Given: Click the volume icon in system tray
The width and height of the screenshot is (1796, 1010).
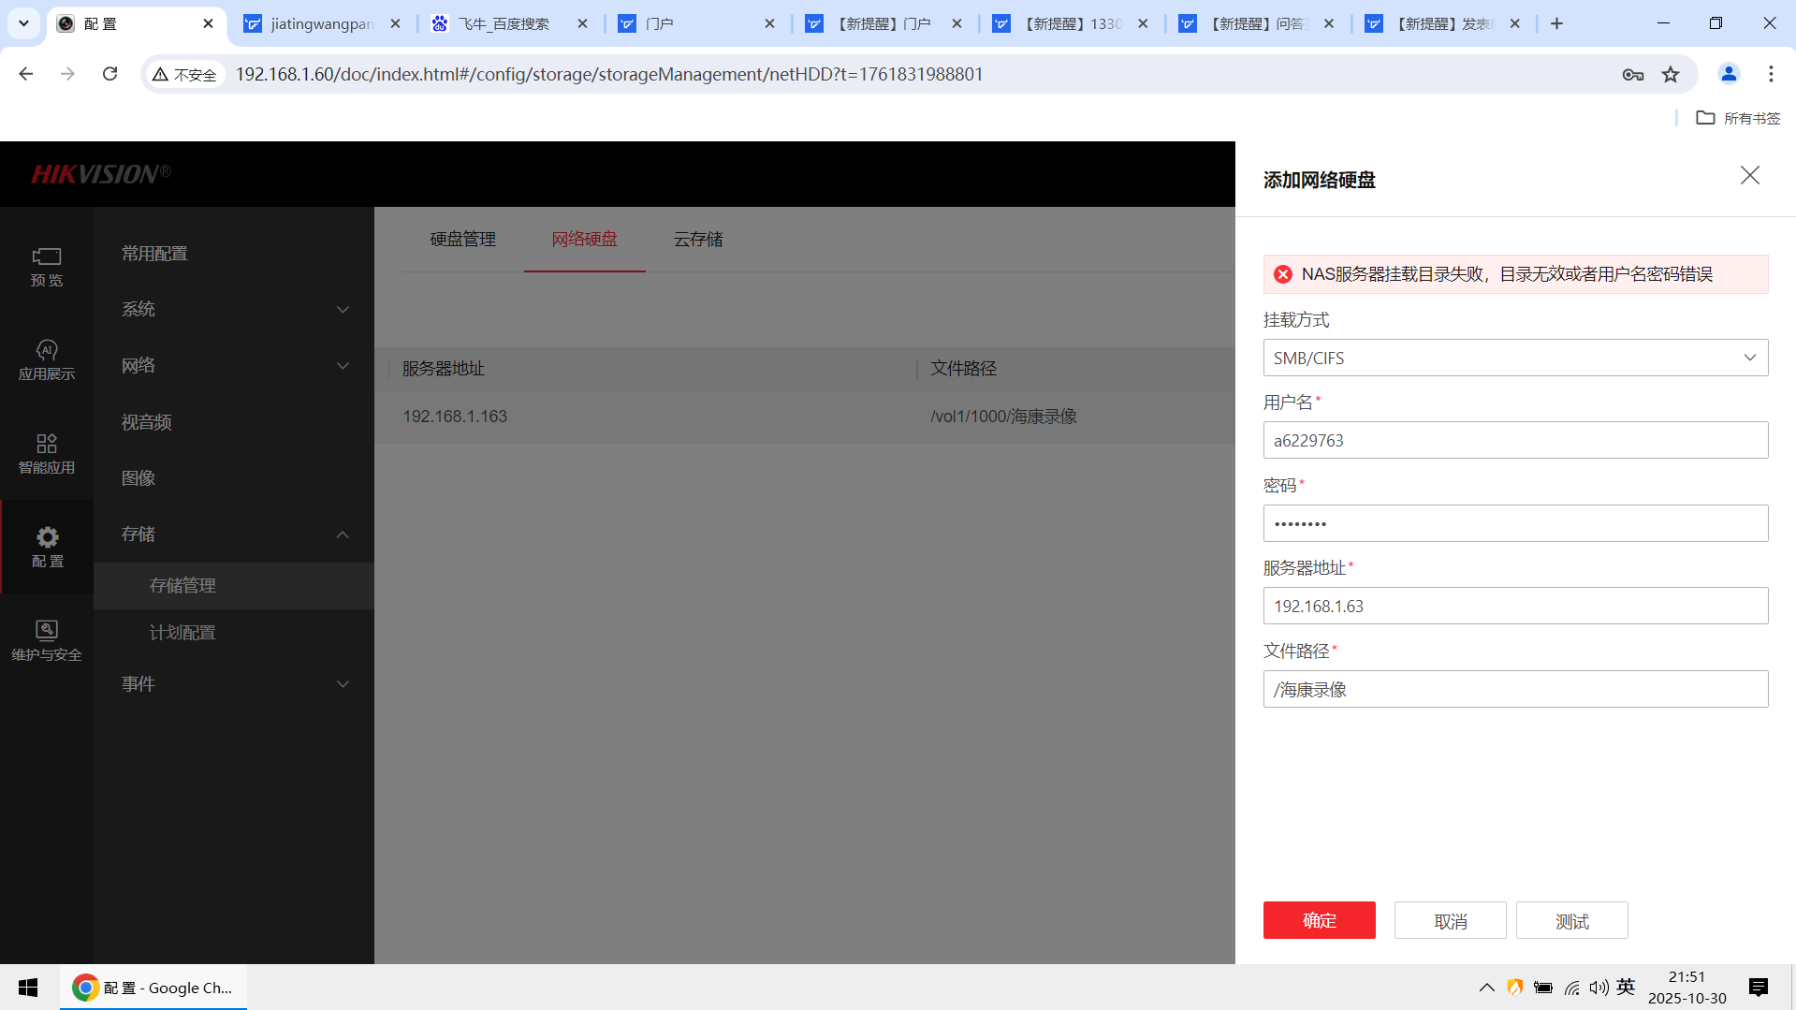Looking at the screenshot, I should [1599, 987].
